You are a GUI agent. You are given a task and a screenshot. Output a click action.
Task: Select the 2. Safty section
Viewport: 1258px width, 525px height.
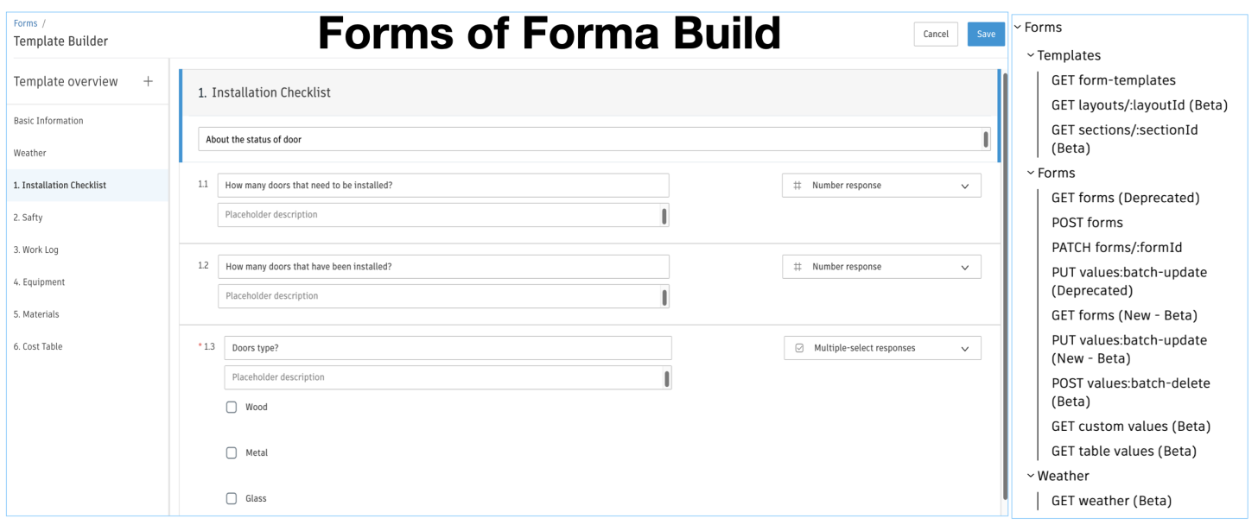pos(29,218)
